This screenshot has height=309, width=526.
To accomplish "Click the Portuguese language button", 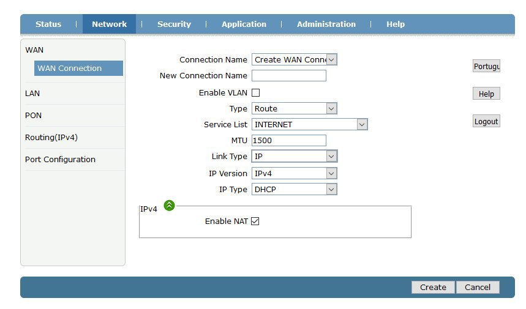I will [x=486, y=66].
